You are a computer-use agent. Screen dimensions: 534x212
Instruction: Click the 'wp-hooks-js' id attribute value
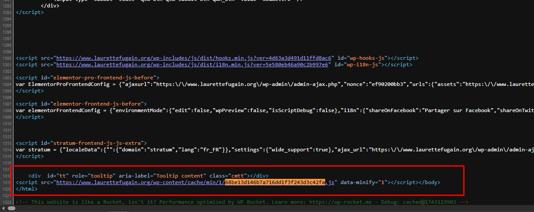pos(368,58)
